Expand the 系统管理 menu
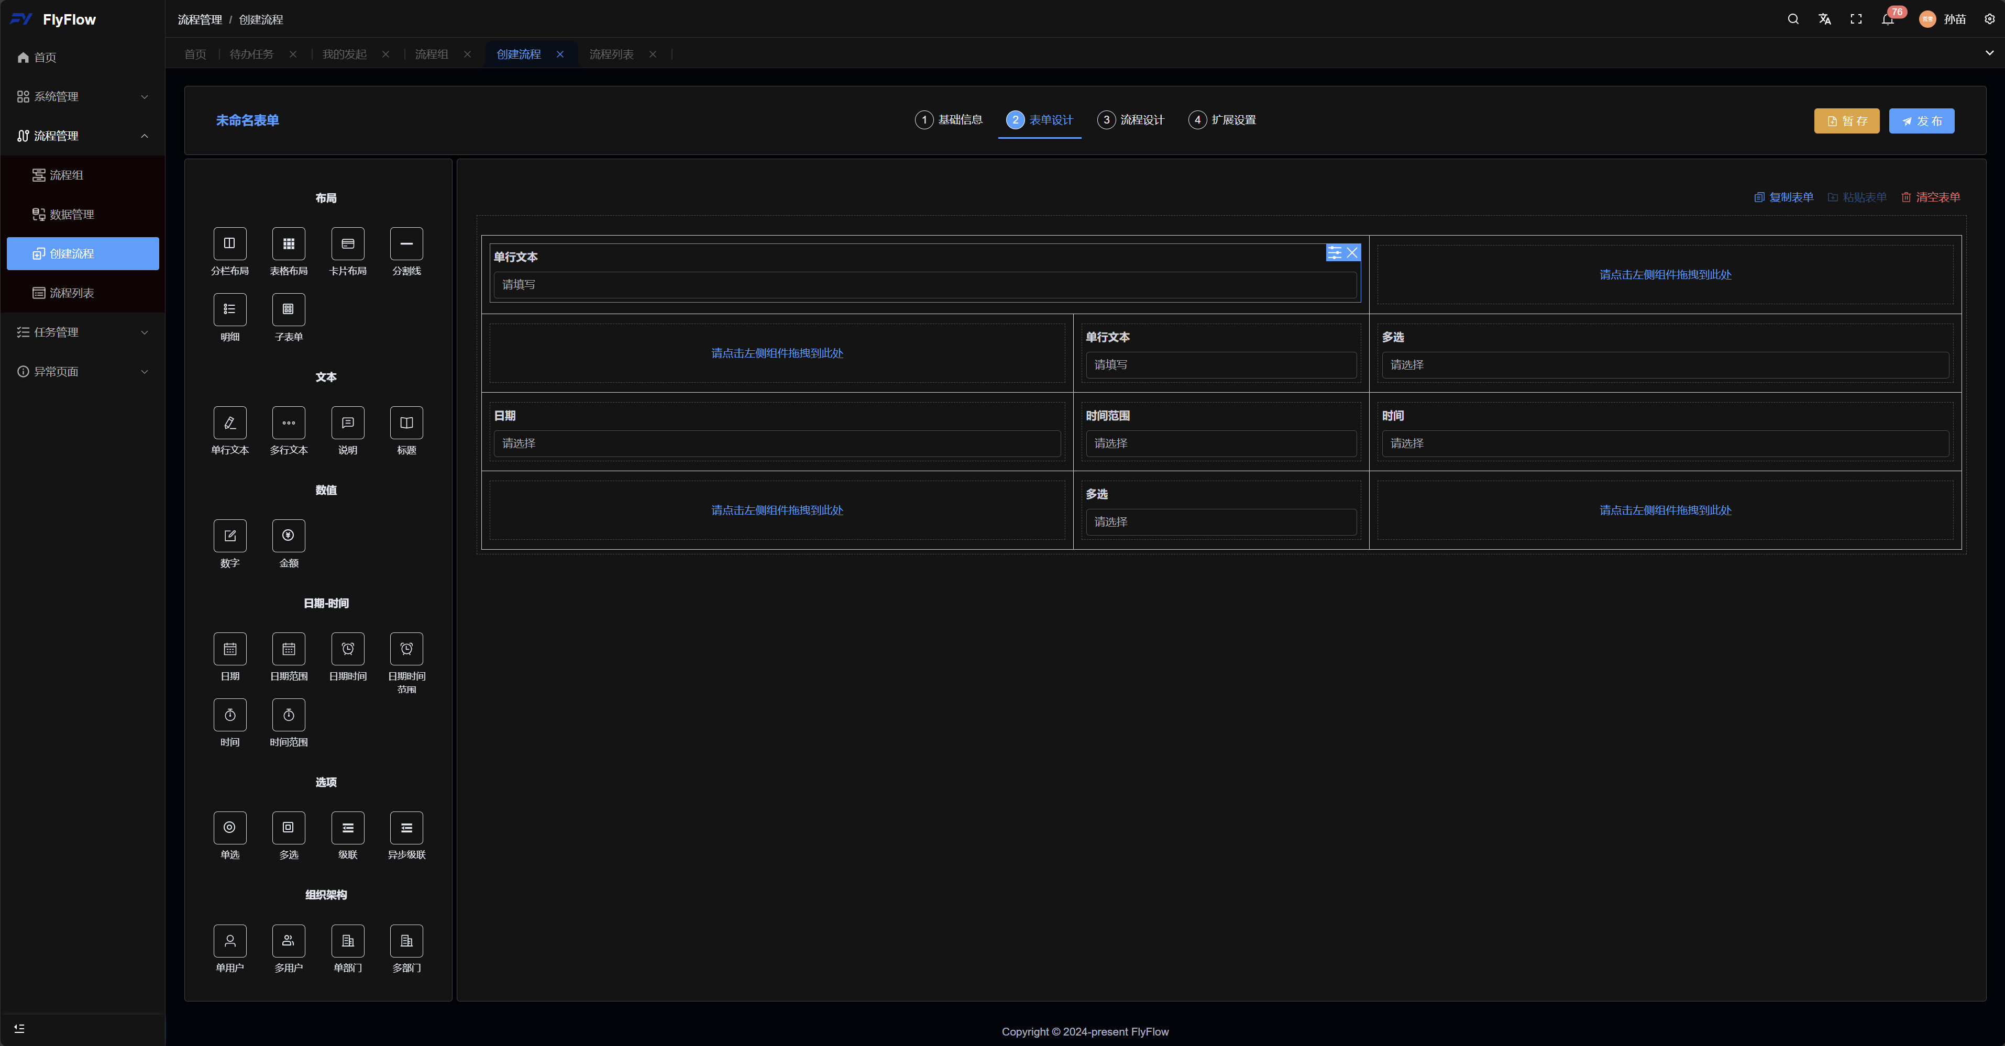The height and width of the screenshot is (1046, 2005). (x=83, y=96)
